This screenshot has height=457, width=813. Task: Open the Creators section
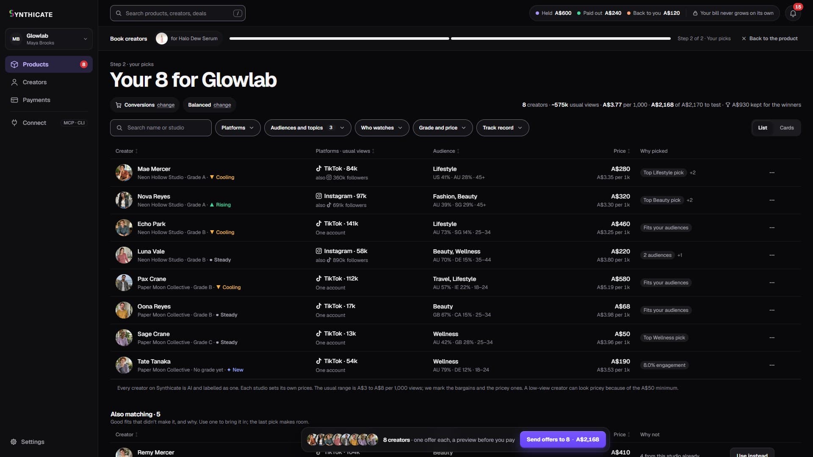pyautogui.click(x=49, y=82)
